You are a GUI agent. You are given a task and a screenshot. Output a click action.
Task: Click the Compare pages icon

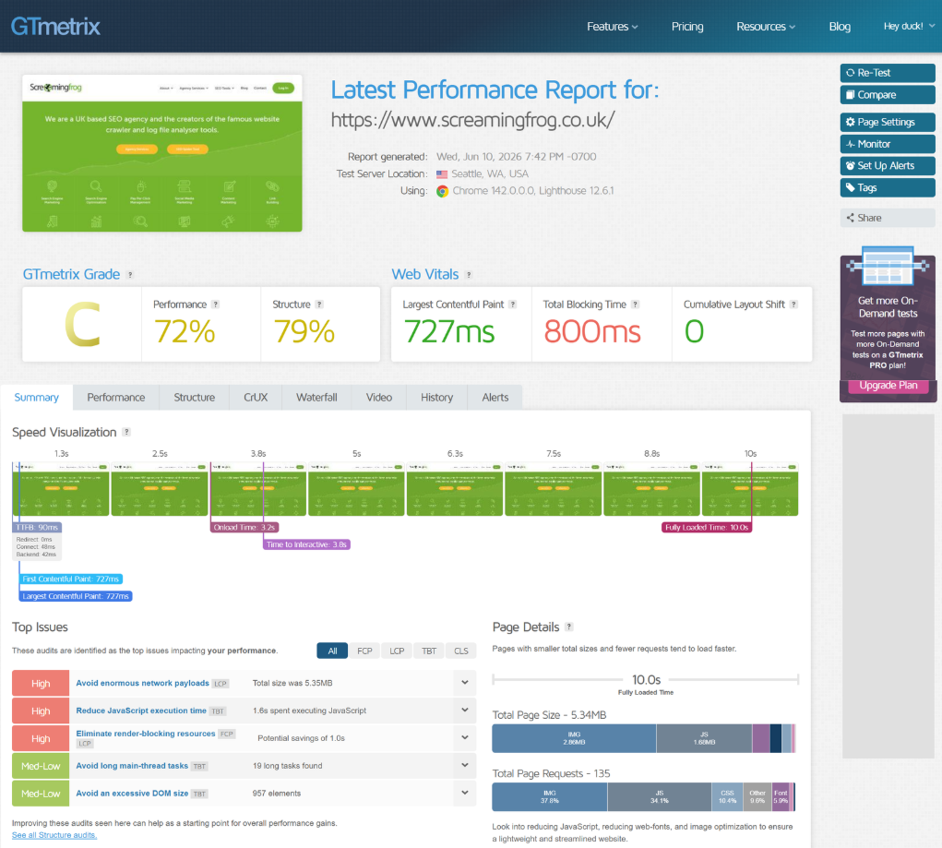pyautogui.click(x=850, y=95)
